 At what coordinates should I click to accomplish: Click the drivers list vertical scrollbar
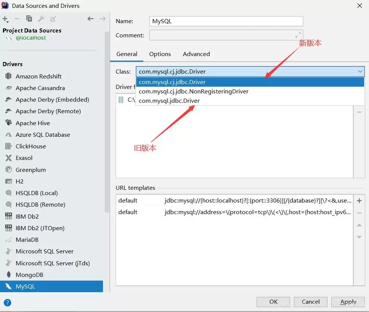coord(107,121)
